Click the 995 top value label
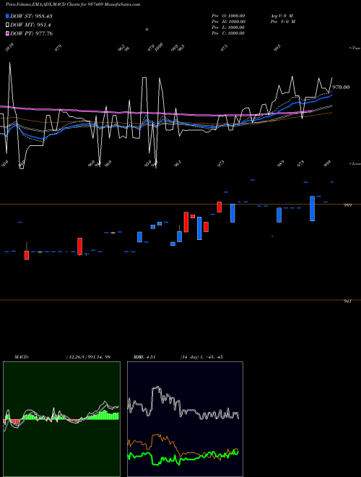Image resolution: width=361 pixels, height=477 pixels. click(277, 48)
